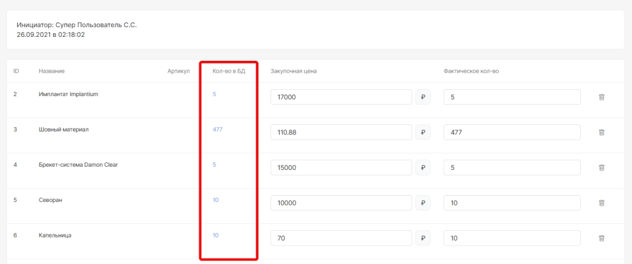This screenshot has height=264, width=632.
Task: Delete the Севоран row
Action: (601, 203)
